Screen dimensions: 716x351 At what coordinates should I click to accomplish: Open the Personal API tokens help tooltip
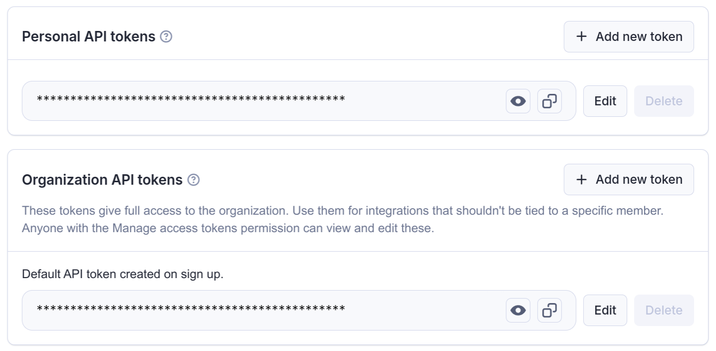(x=167, y=36)
